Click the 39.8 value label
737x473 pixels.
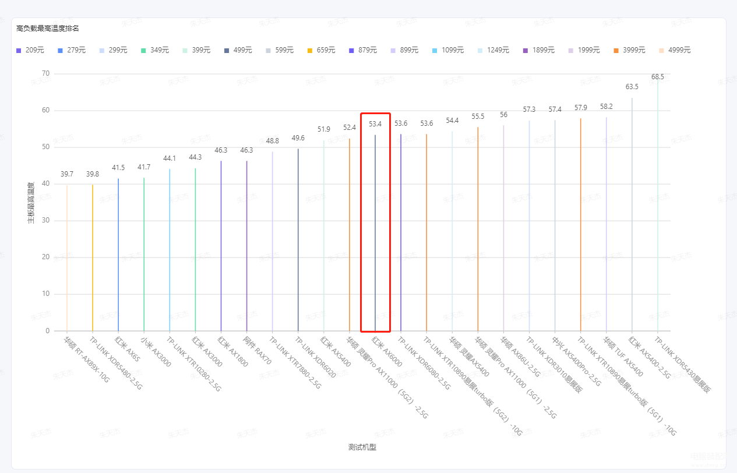(93, 174)
